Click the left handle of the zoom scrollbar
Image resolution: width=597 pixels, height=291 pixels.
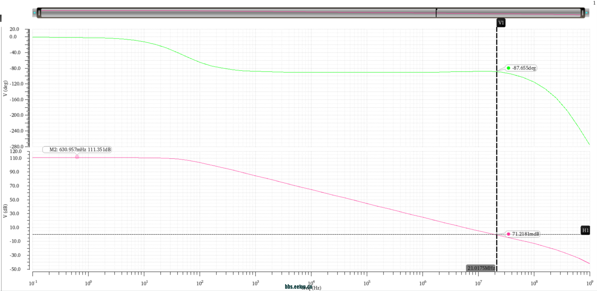39,13
